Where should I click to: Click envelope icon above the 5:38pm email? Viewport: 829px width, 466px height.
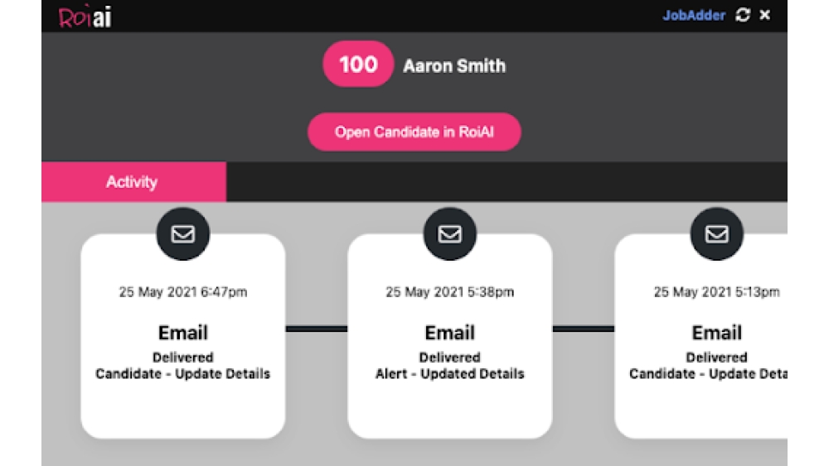point(450,234)
